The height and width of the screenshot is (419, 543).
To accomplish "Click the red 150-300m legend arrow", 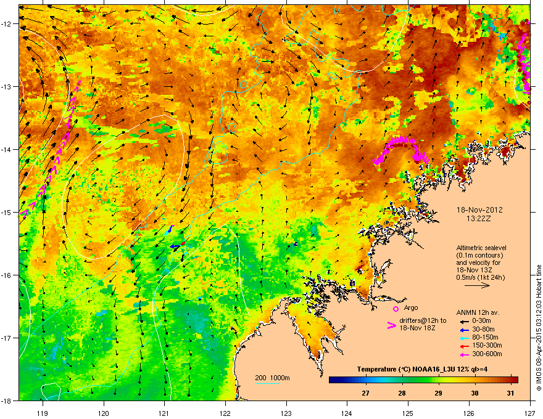I will click(465, 346).
